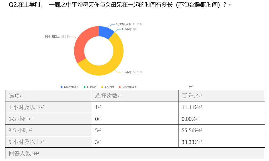Click the 选择次数 table header cell
Image resolution: width=269 pixels, height=161 pixels.
click(135, 96)
